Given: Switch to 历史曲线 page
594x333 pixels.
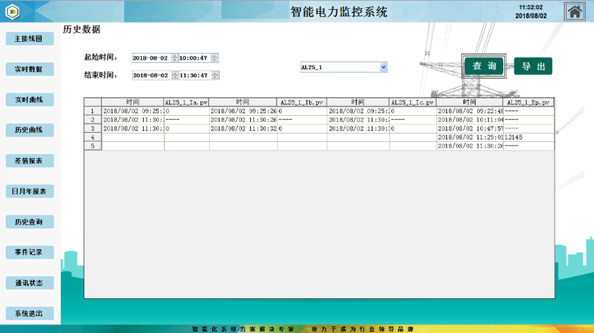Looking at the screenshot, I should click(29, 130).
